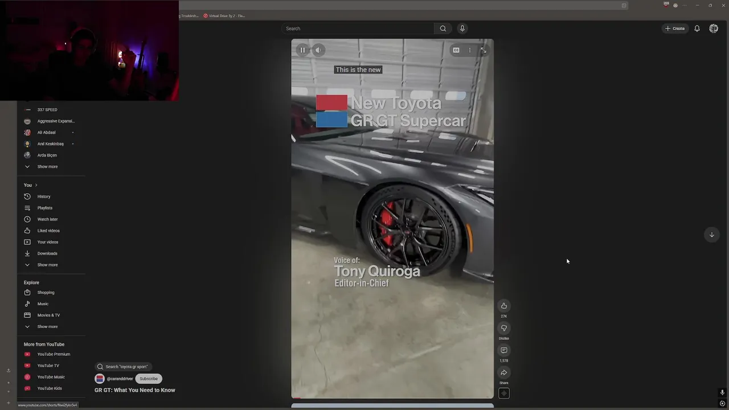Viewport: 729px width, 410px height.
Task: Switch to the Troublesh... browser tab
Action: pos(190,16)
